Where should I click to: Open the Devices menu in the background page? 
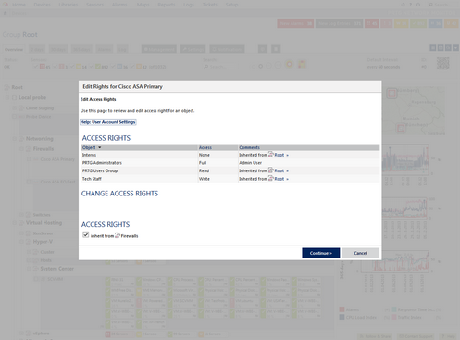click(x=43, y=5)
